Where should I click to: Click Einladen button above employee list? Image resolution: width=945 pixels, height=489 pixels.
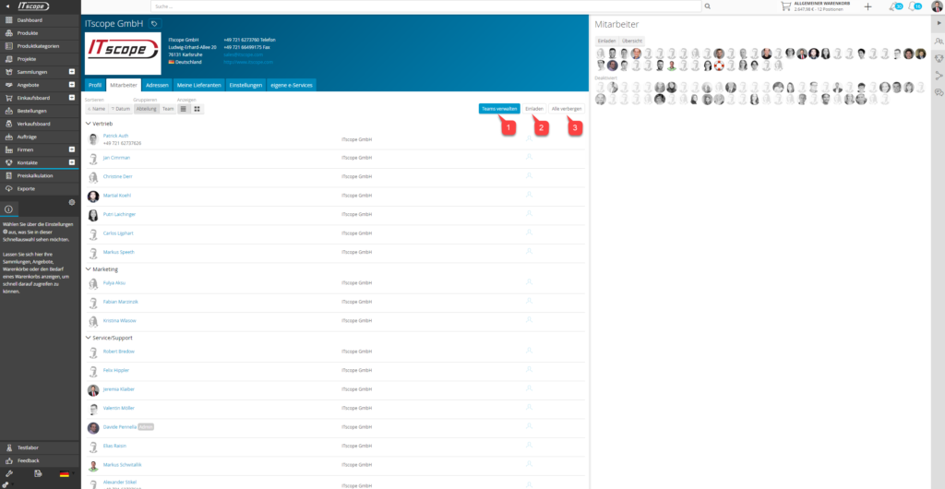click(534, 109)
